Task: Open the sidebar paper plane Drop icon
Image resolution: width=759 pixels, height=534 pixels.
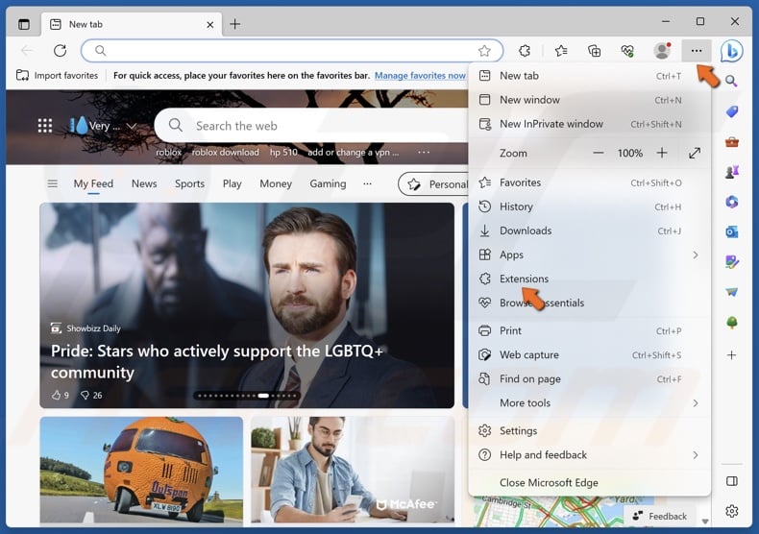Action: (731, 292)
